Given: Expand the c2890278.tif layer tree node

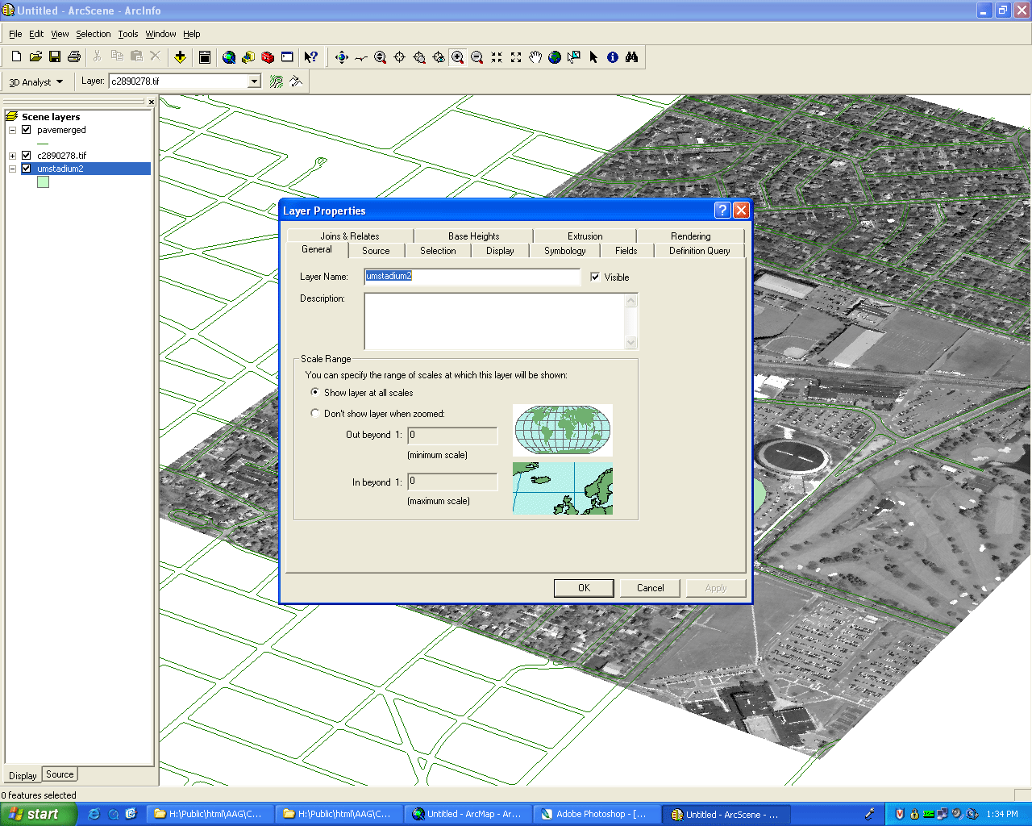Looking at the screenshot, I should tap(12, 156).
